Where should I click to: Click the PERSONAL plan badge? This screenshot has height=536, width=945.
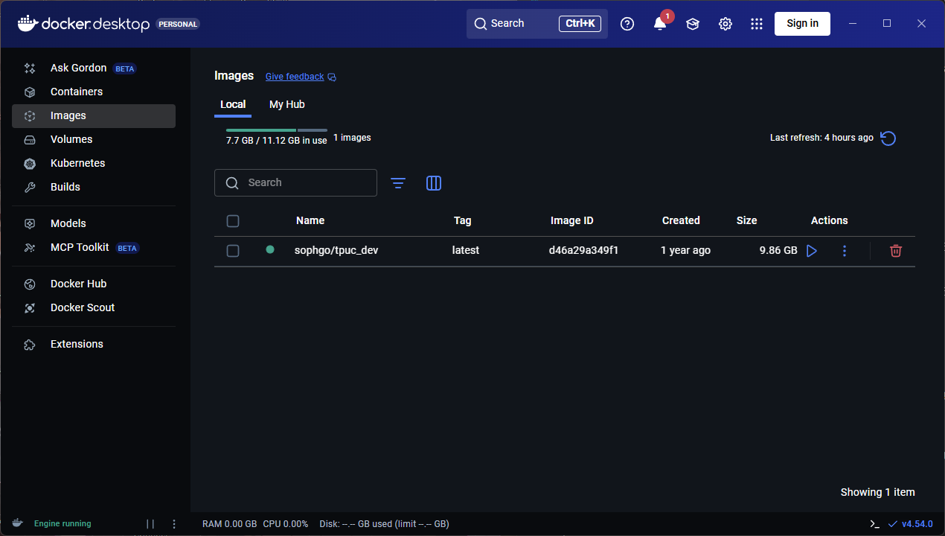click(178, 24)
